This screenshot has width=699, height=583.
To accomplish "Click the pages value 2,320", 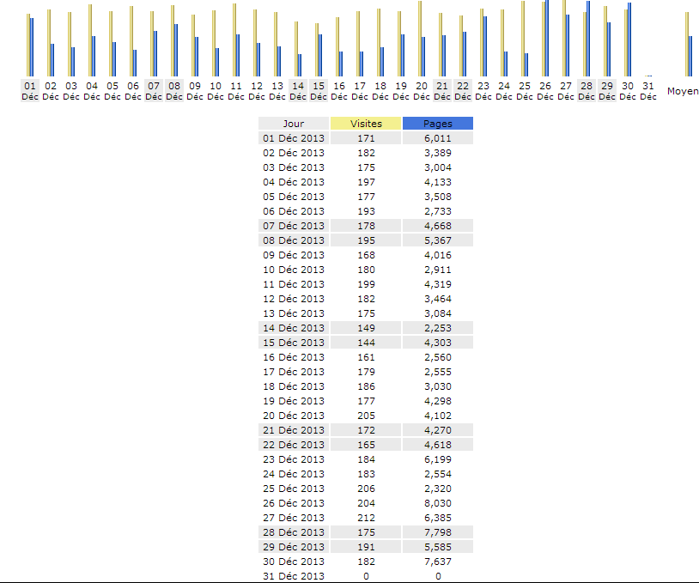I will point(438,489).
